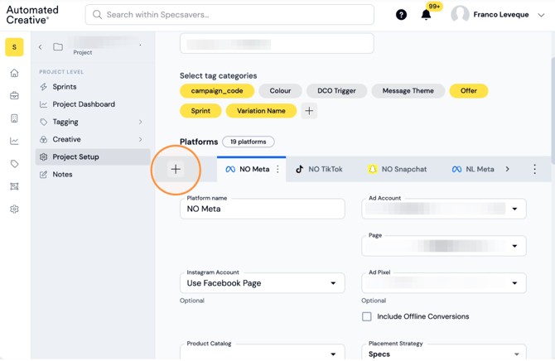Open the Placement Strategy dropdown

(444, 353)
